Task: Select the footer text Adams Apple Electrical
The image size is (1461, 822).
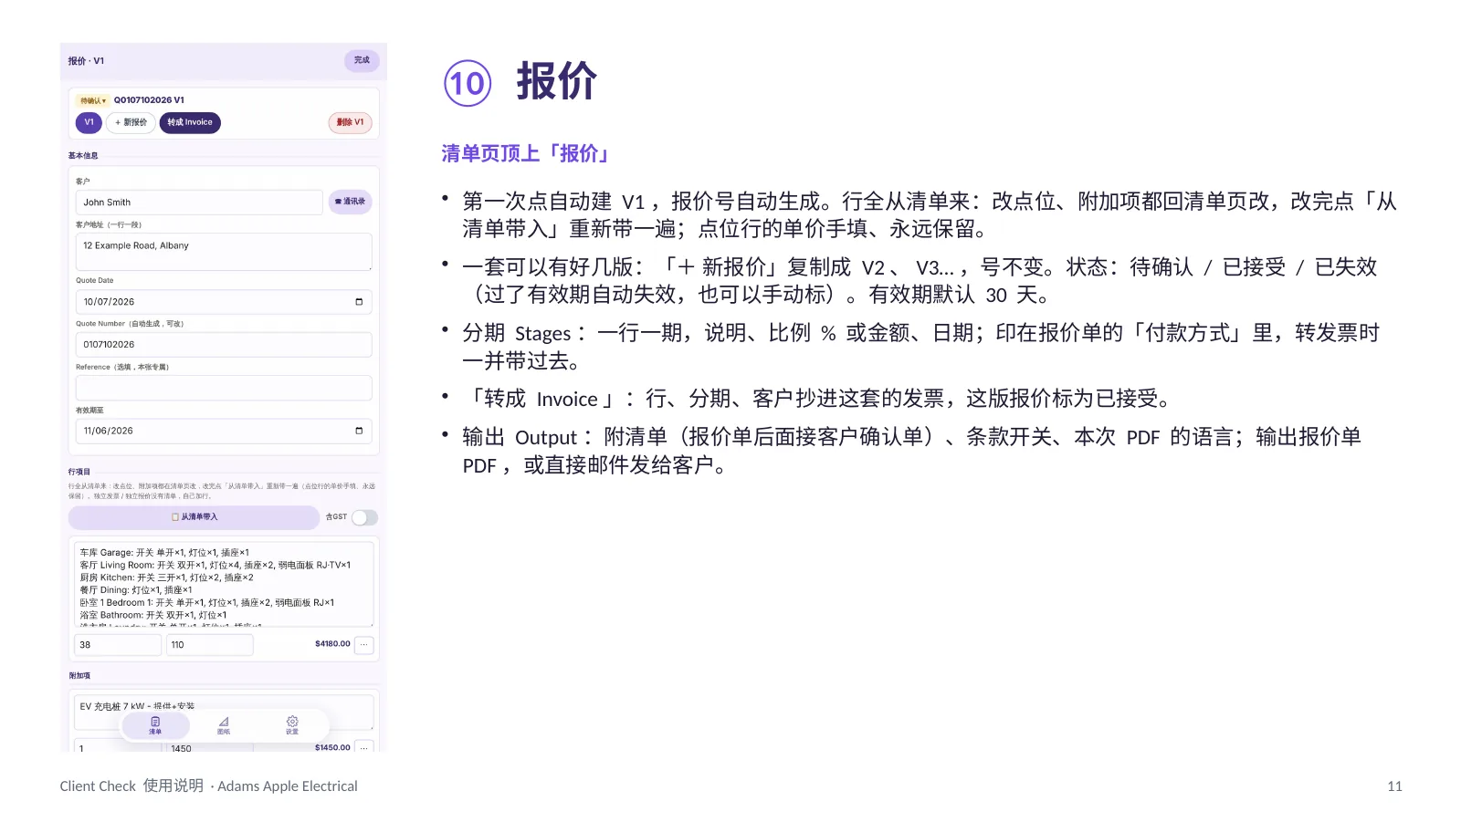Action: tap(288, 786)
